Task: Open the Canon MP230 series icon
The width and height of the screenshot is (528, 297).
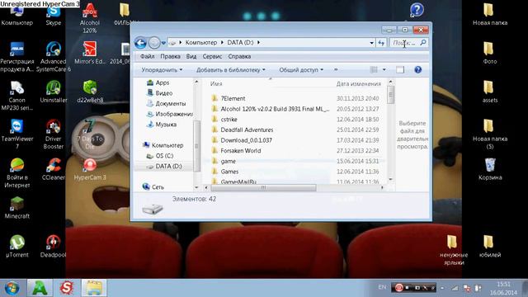Action: (x=16, y=96)
